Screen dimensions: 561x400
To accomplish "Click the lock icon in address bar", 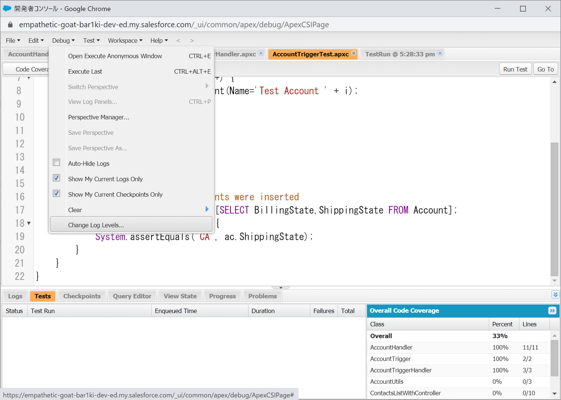I will (x=10, y=25).
